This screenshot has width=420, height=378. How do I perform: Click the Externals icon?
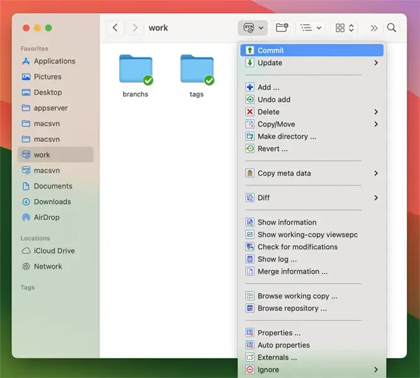(250, 357)
